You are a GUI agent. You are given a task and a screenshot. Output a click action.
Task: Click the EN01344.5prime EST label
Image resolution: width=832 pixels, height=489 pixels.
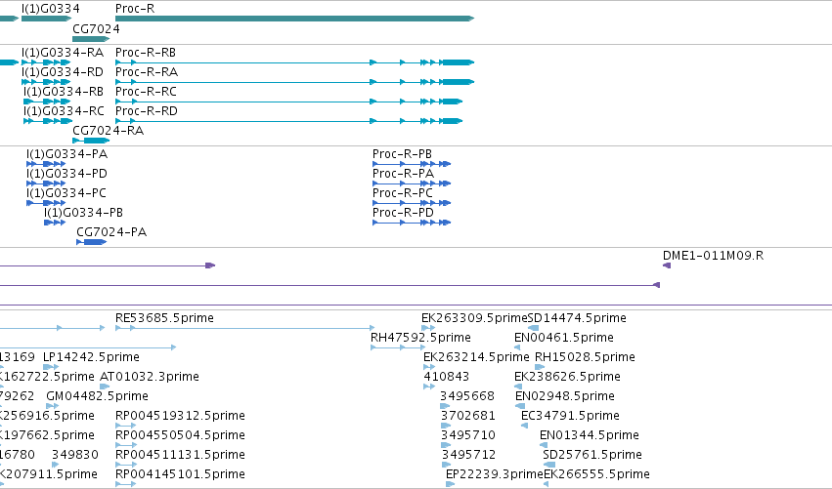[590, 435]
